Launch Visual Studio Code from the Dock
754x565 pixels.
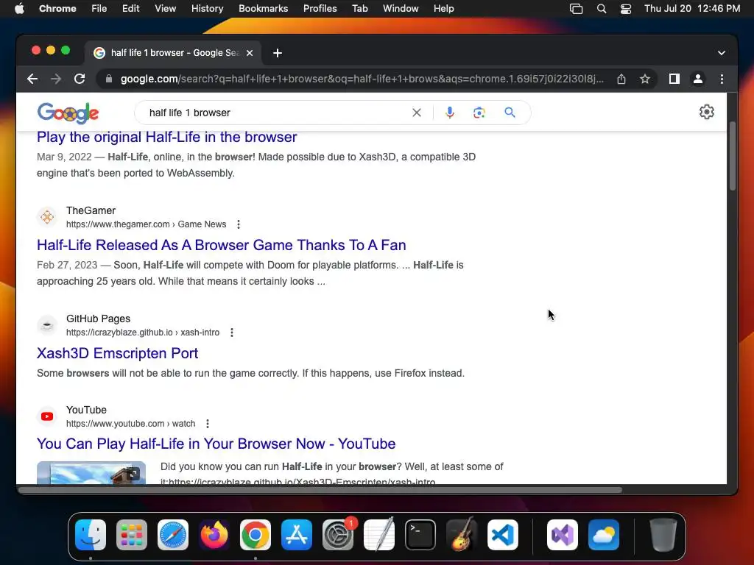click(502, 535)
